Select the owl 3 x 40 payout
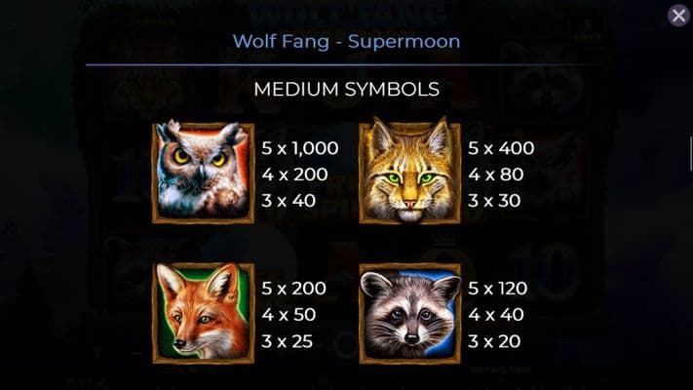Screen dimensions: 693x390 (289, 201)
